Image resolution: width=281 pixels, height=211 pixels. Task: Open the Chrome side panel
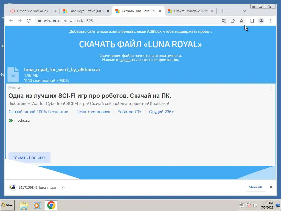pyautogui.click(x=252, y=21)
